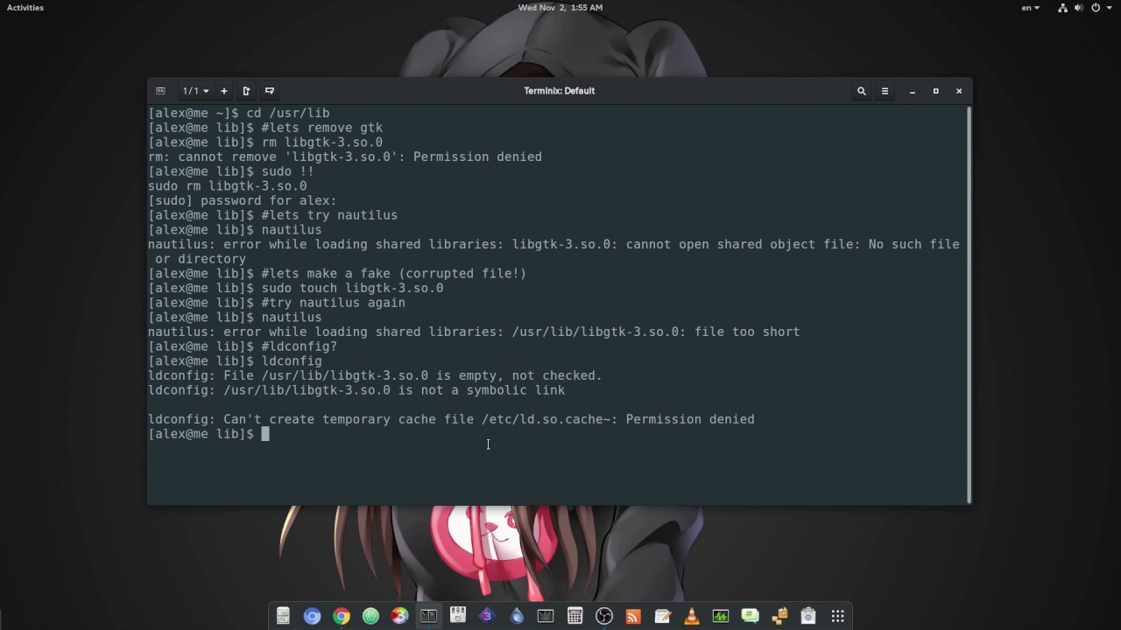1121x630 pixels.
Task: Click 'cannot open shared object file' error
Action: coord(741,244)
